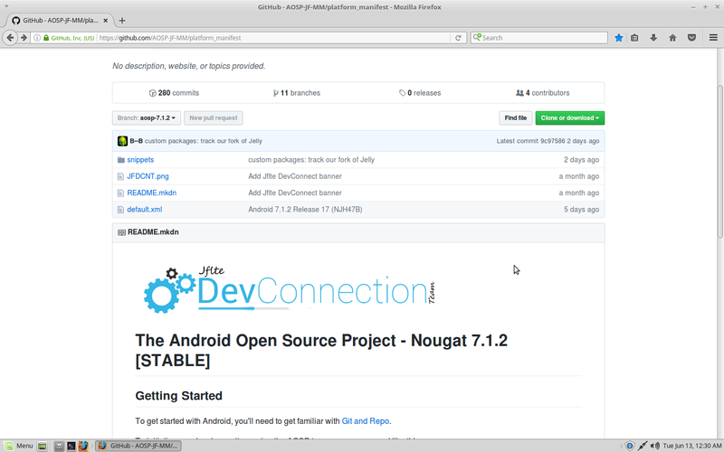Open the downloads arrow icon
This screenshot has height=452, width=724.
pyautogui.click(x=653, y=38)
